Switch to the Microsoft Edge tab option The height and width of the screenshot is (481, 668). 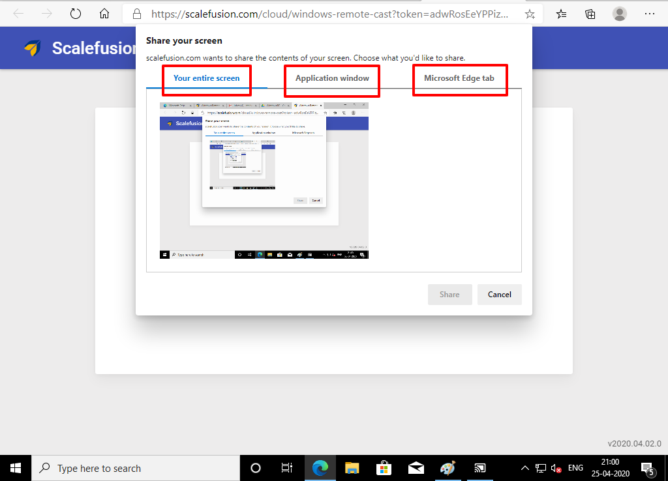pyautogui.click(x=459, y=78)
